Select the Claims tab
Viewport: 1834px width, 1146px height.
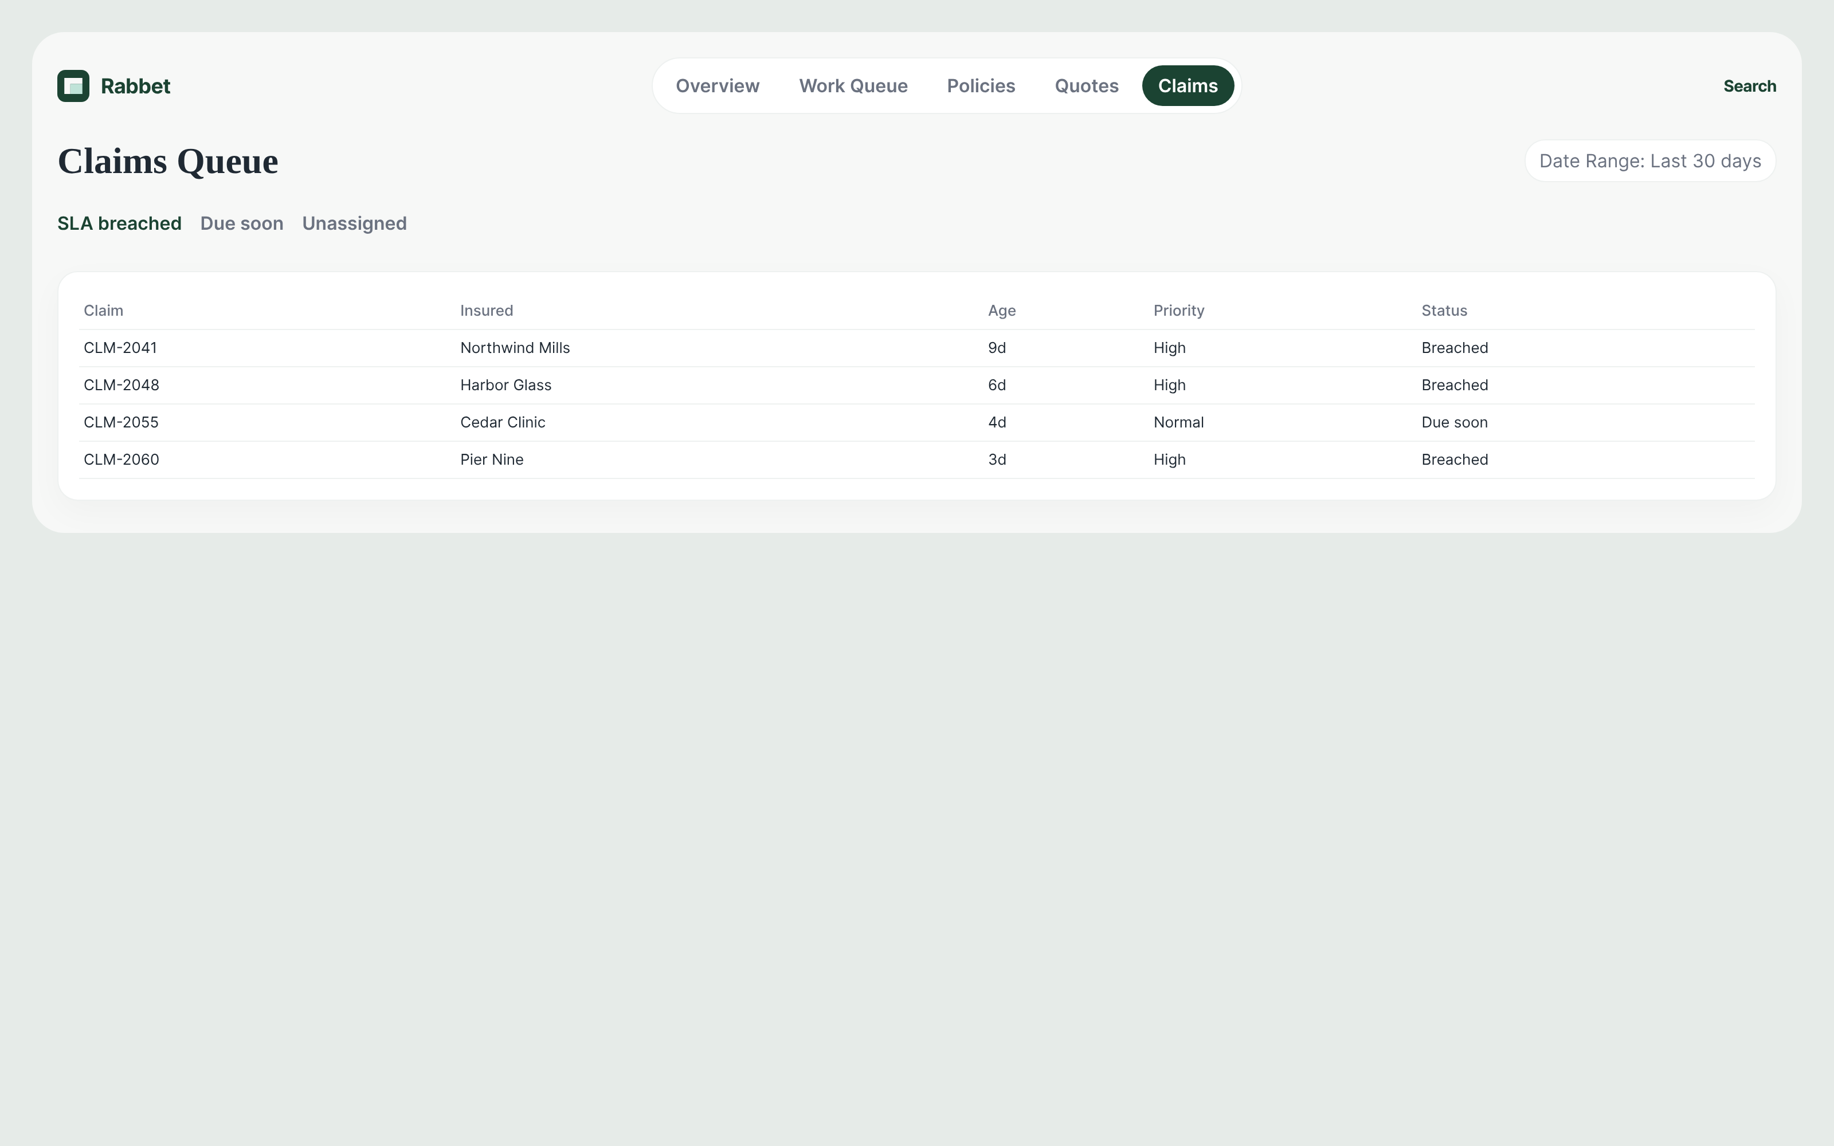pos(1188,85)
